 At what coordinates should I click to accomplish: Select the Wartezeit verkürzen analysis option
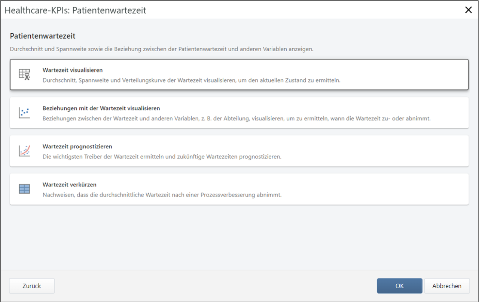tap(239, 189)
